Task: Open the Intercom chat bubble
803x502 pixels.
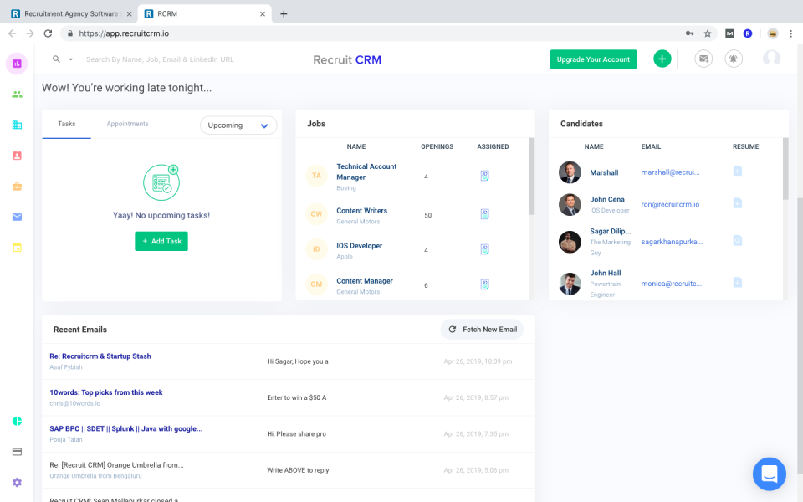Action: click(769, 474)
